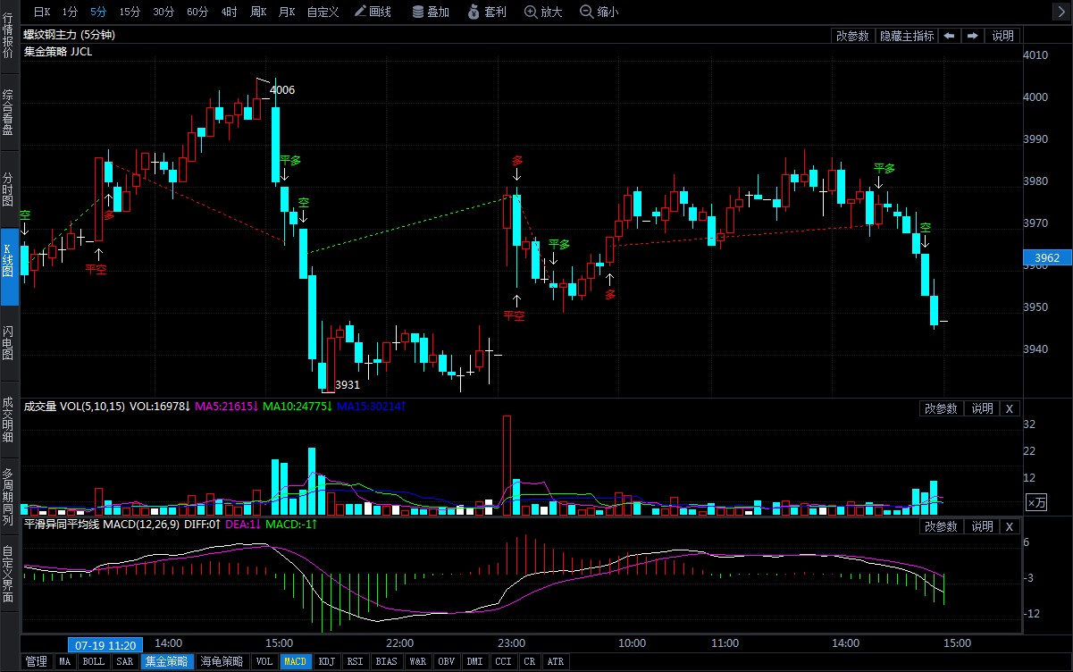Open the 套利 arbitrage tool

(x=487, y=12)
